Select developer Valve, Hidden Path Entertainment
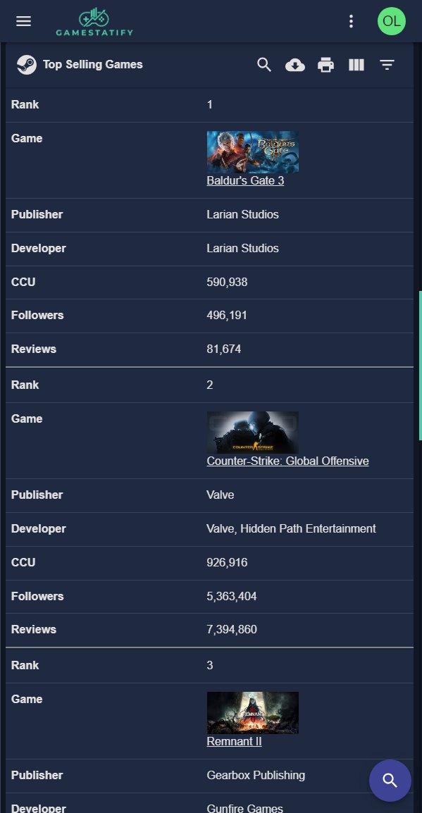This screenshot has height=813, width=422. (292, 529)
